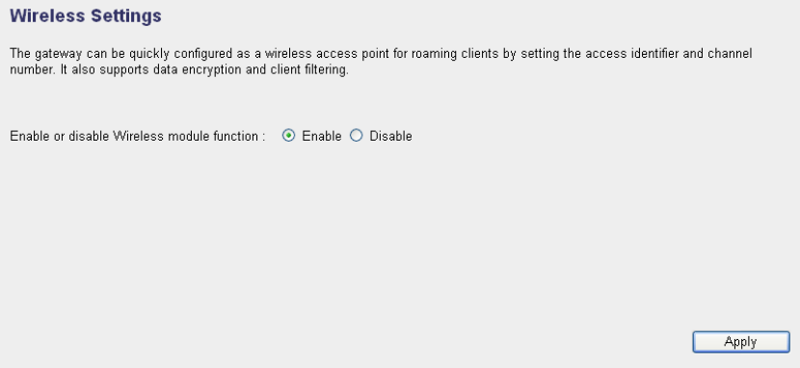Turn off the wireless module via the Disable option
The image size is (800, 368).
pyautogui.click(x=356, y=136)
